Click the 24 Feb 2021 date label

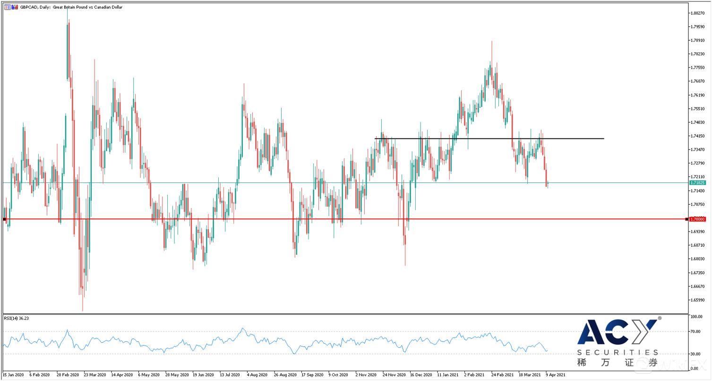pyautogui.click(x=503, y=374)
